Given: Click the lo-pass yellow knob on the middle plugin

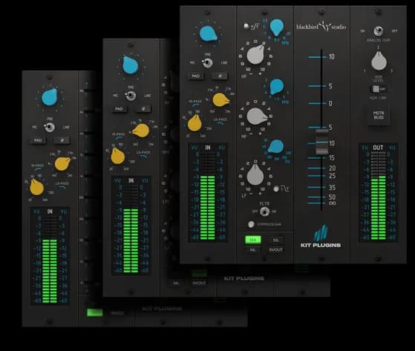Looking at the screenshot, I should tap(141, 131).
